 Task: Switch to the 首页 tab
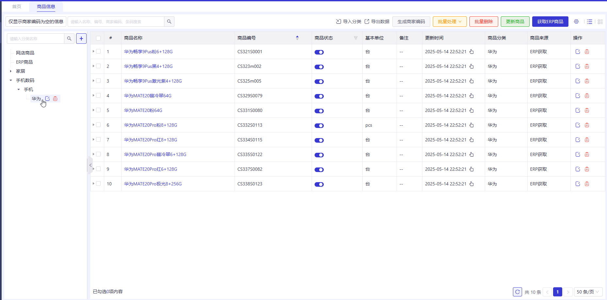pyautogui.click(x=17, y=7)
